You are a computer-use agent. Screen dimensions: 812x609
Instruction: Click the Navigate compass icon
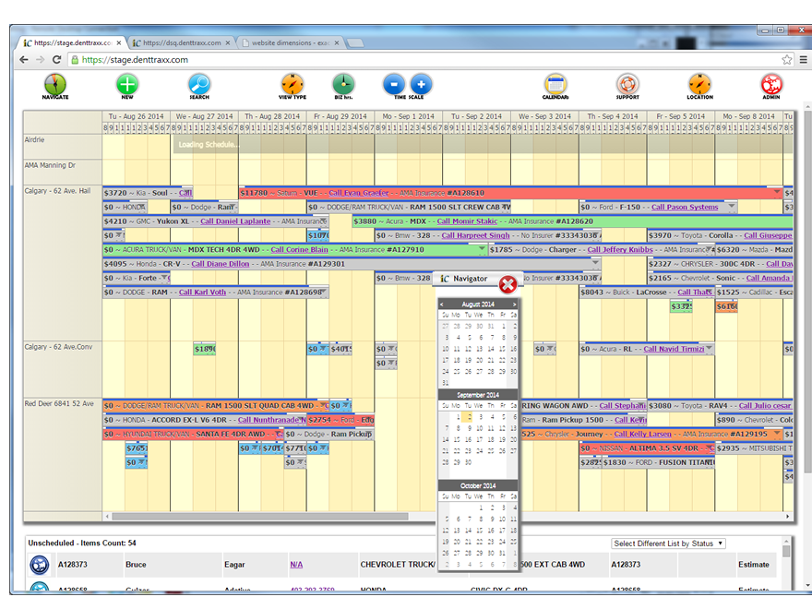[54, 85]
